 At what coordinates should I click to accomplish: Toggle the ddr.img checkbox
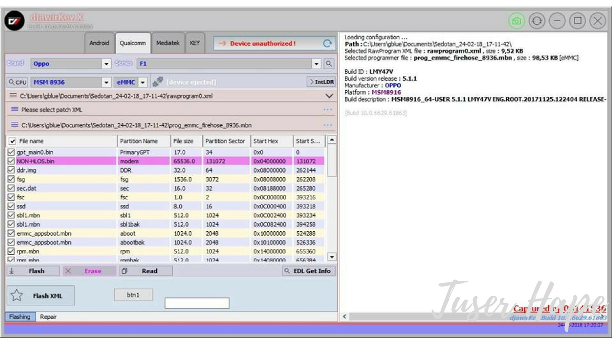11,170
